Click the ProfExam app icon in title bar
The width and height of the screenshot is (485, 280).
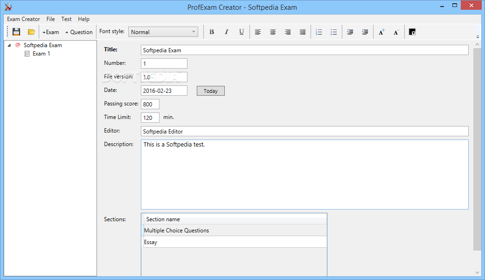8,7
